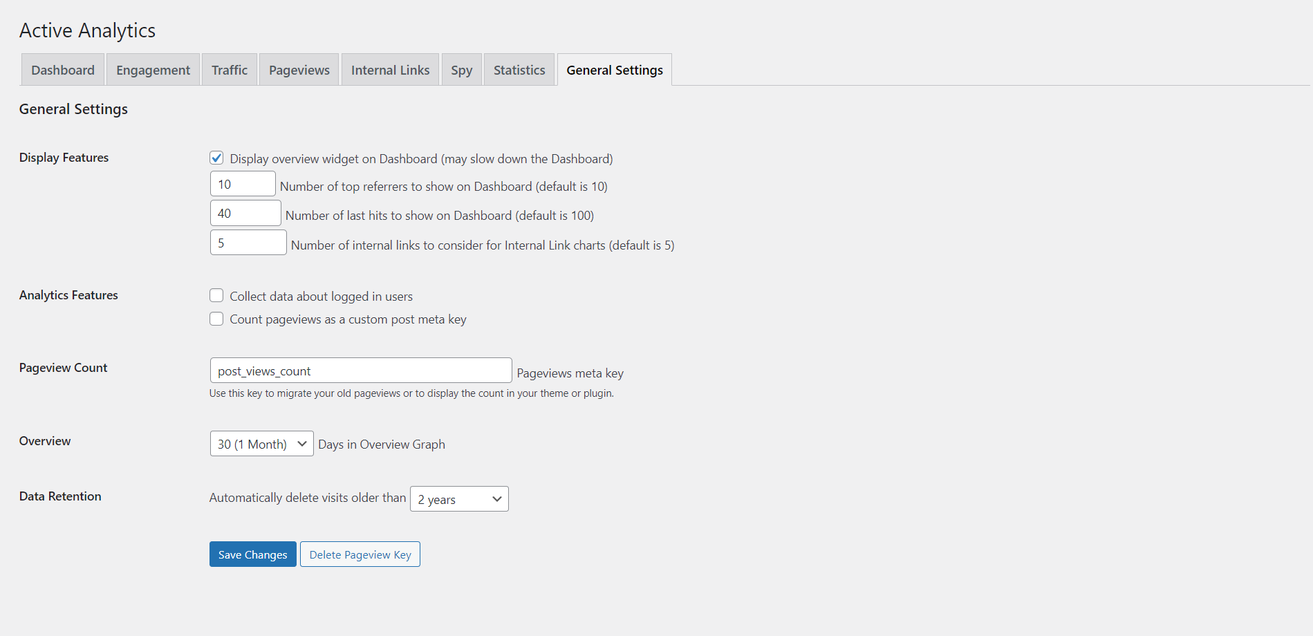Click the Pageviews meta key text field
The image size is (1313, 636).
360,371
